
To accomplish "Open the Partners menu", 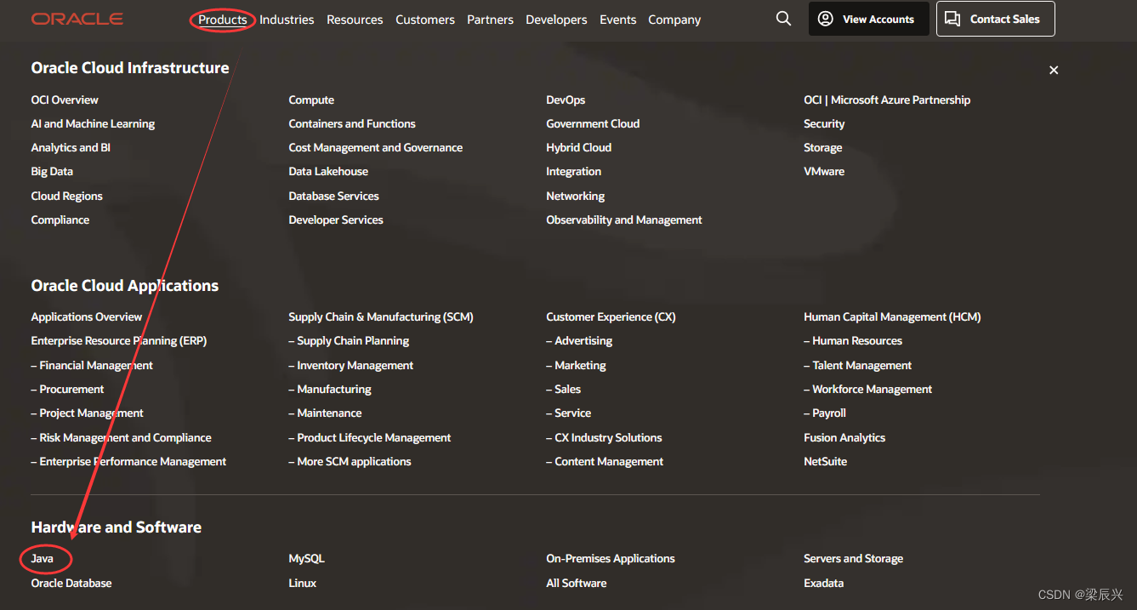I will (x=490, y=20).
